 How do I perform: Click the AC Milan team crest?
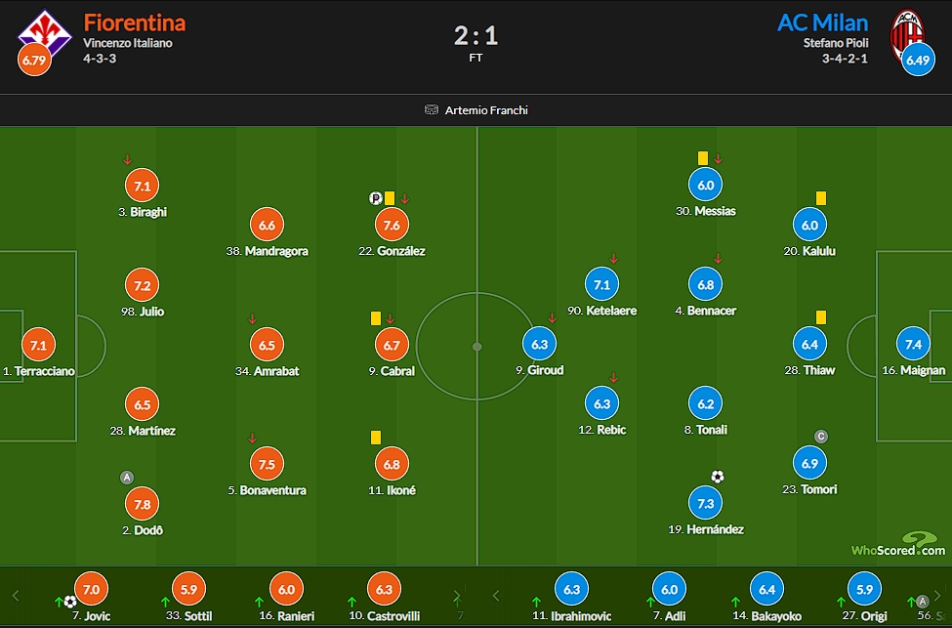pyautogui.click(x=906, y=33)
